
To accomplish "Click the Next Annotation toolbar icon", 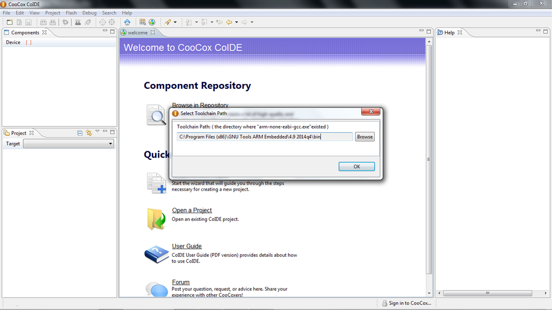I will [189, 22].
